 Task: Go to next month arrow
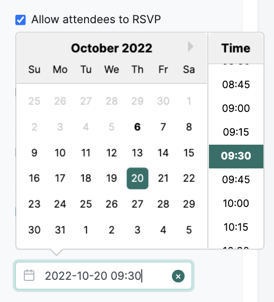point(190,46)
